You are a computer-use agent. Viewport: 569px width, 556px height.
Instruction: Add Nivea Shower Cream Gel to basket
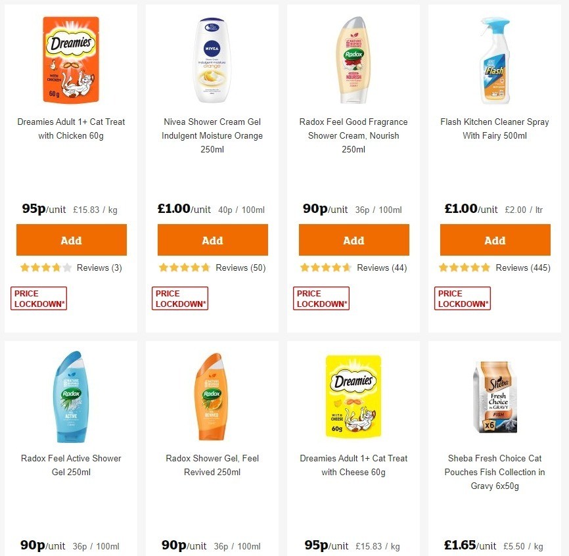point(212,240)
